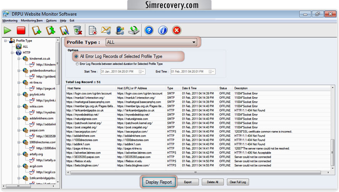Click the Start Time date field

pyautogui.click(x=123, y=72)
